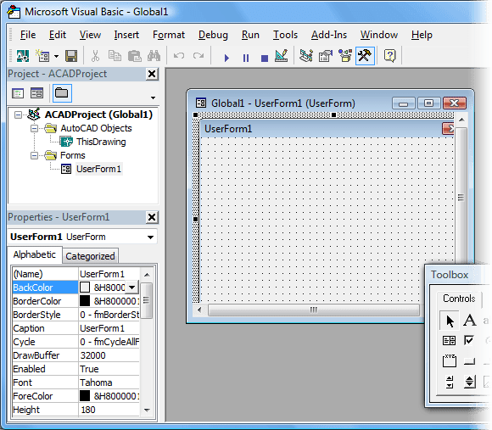Click the Save toolbar icon
Viewport: 492px width, 430px height.
[x=71, y=56]
